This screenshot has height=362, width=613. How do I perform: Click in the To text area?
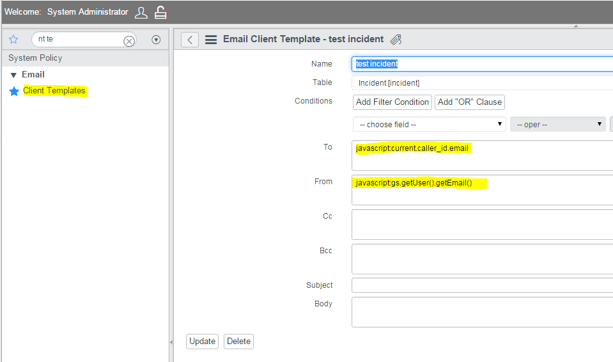tap(482, 155)
